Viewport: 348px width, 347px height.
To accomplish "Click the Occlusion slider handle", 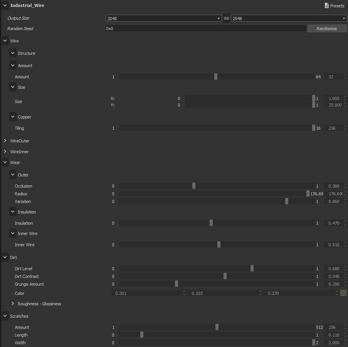I will click(x=194, y=186).
